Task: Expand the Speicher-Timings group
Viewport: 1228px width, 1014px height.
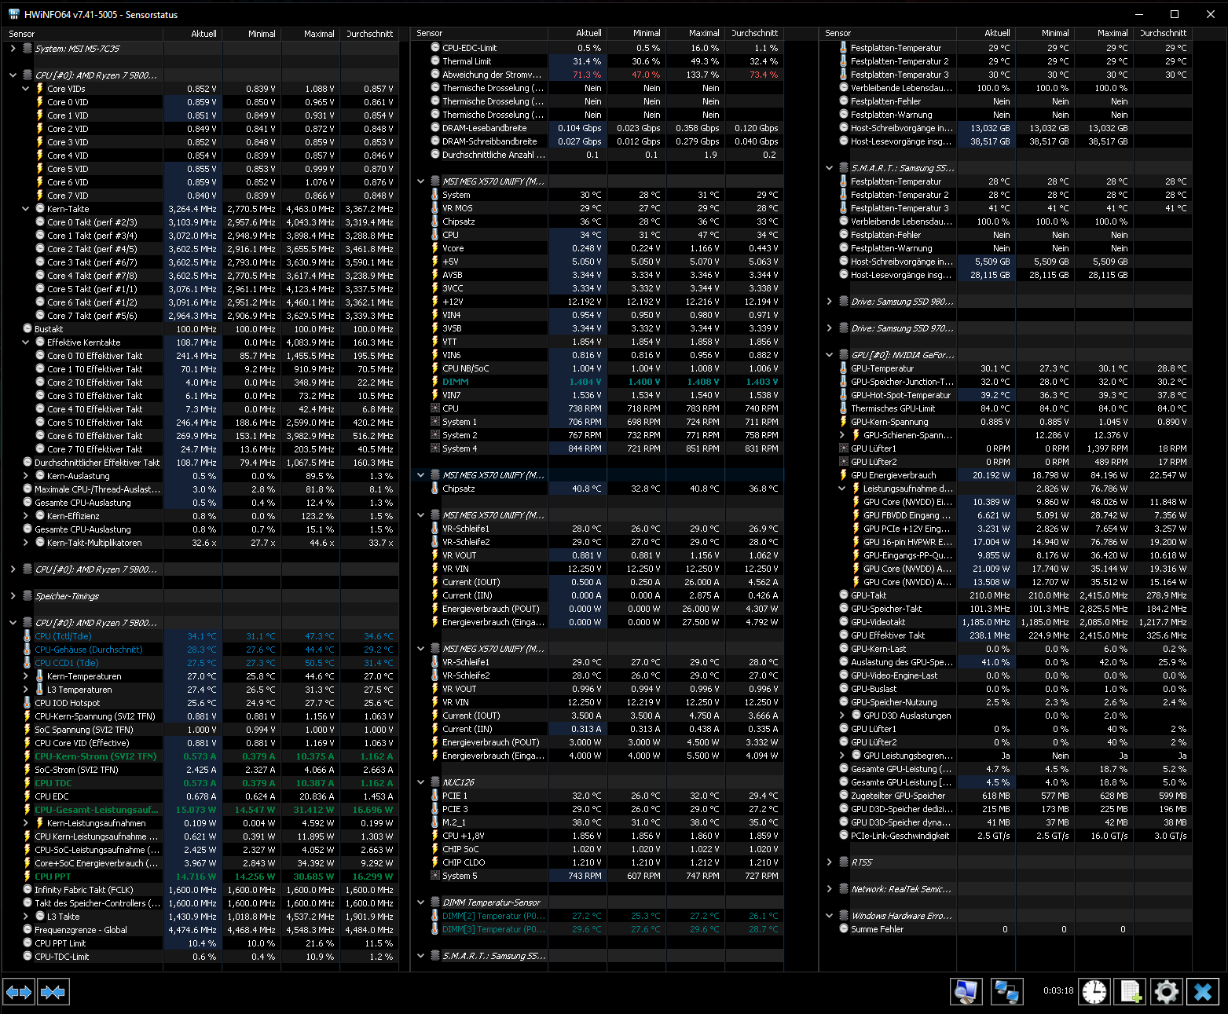Action: click(13, 596)
